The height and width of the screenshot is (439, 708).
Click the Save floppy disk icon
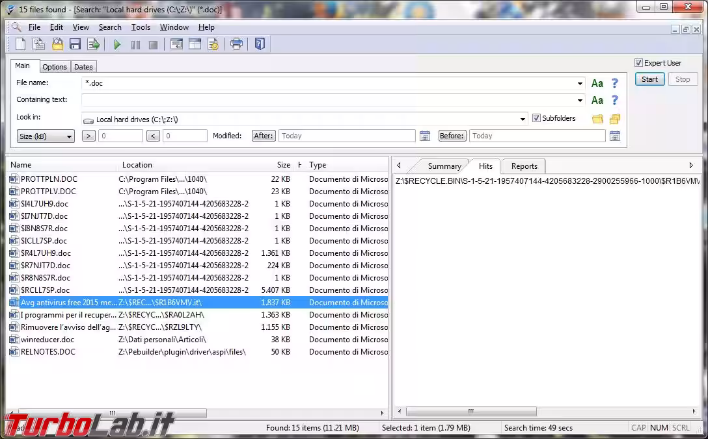[x=75, y=44]
